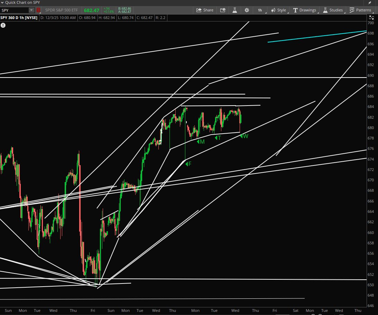Open the SPY symbol dropdown arrow
Screen dimensions: 378x315
31,10
